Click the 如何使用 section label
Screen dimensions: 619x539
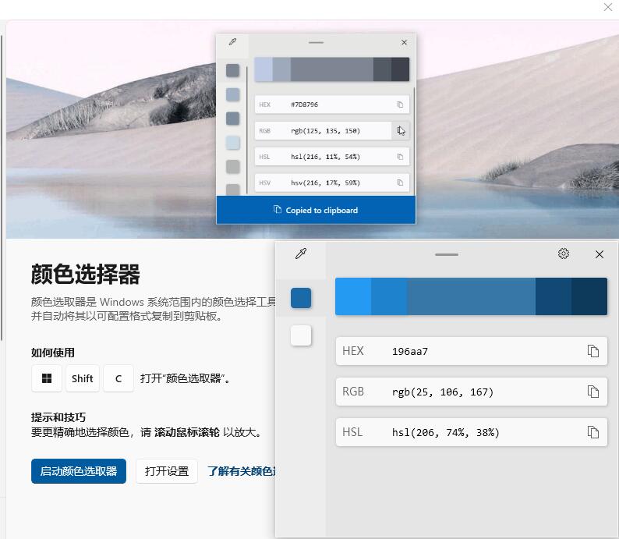coord(53,353)
